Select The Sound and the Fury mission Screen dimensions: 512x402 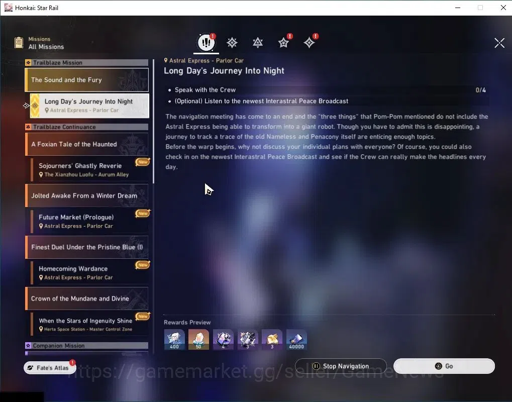(87, 80)
